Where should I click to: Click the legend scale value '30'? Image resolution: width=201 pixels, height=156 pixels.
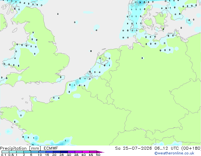point(69,155)
